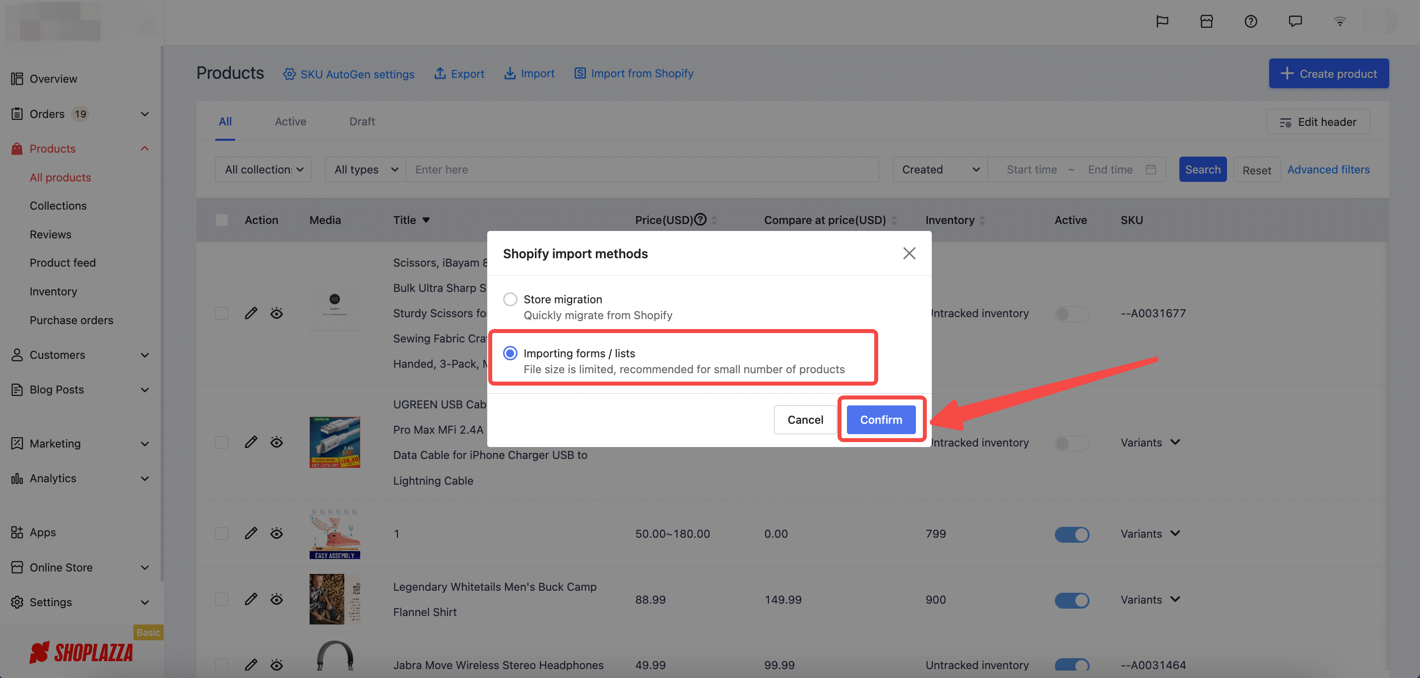This screenshot has width=1420, height=678.
Task: Edit the Jabra Move Wireless Headphones product
Action: pos(251,665)
